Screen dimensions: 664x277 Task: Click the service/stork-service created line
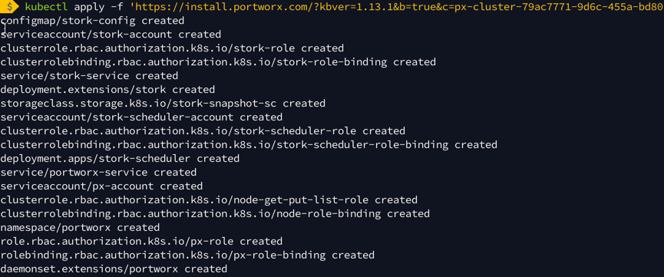tap(89, 76)
